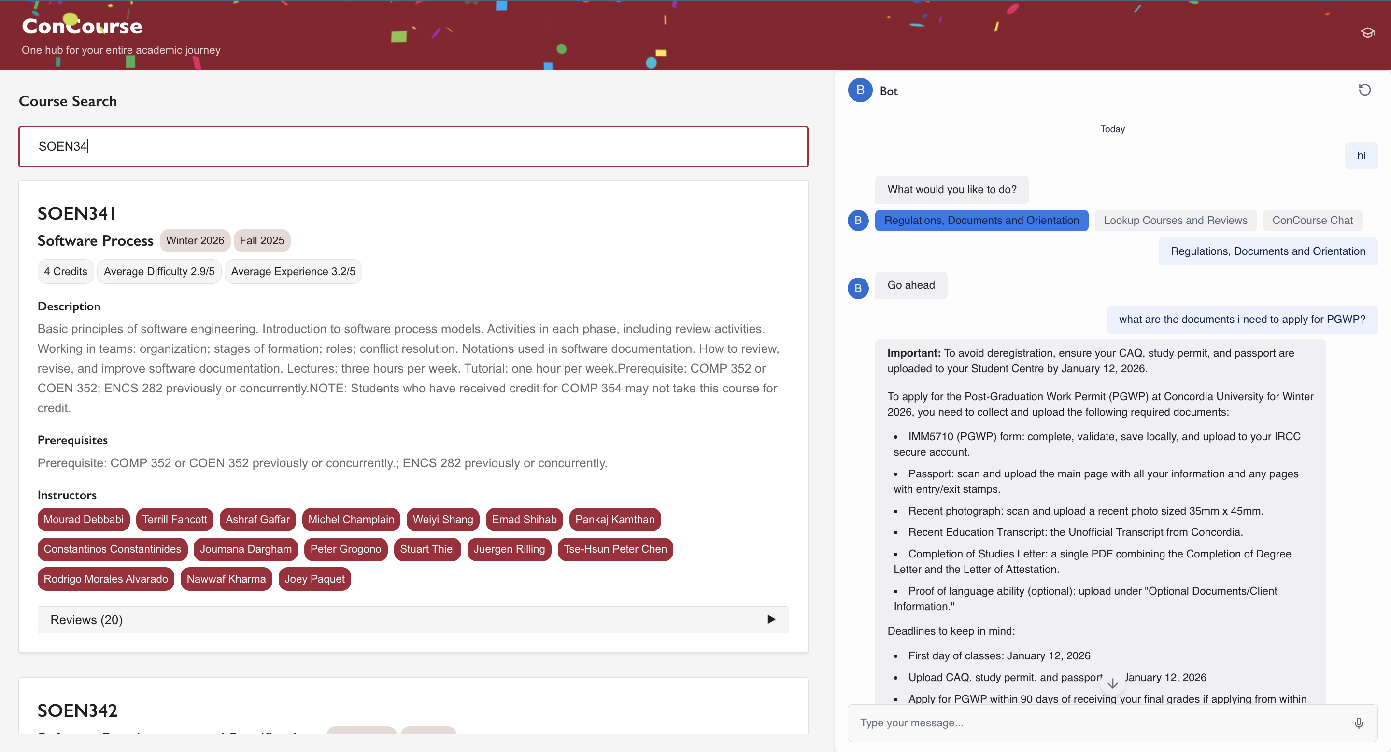Screen dimensions: 1391x752
Task: Expand the Reviews (20) section
Action: point(86,620)
